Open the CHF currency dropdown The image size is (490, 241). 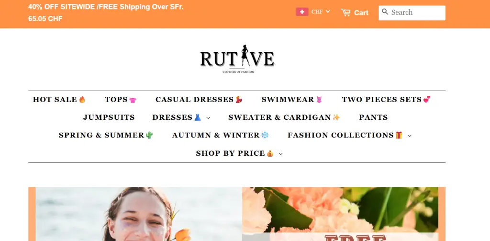click(x=321, y=12)
